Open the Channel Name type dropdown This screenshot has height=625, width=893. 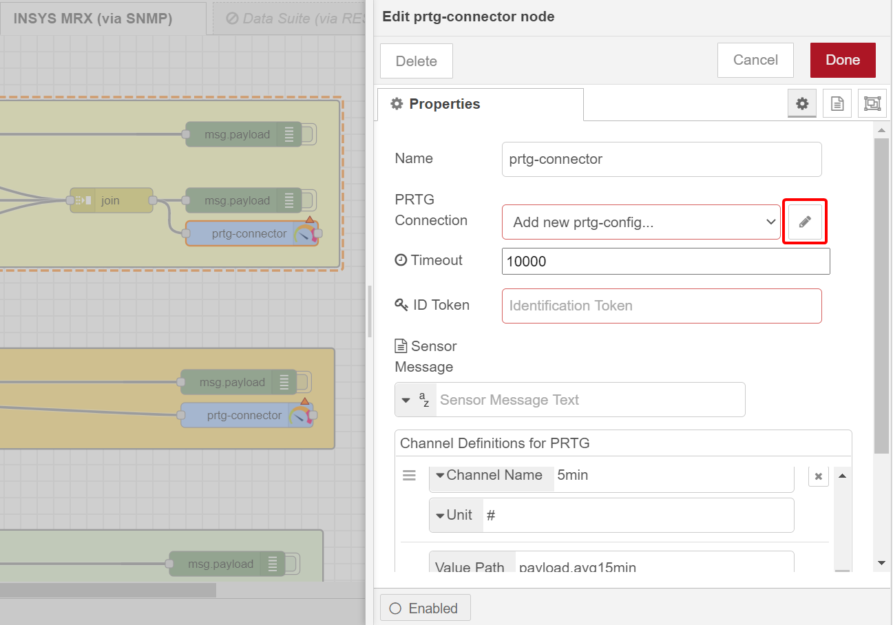(492, 476)
